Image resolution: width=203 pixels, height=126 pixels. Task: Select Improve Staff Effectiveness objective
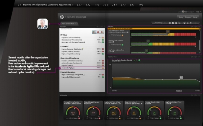tap(71, 77)
